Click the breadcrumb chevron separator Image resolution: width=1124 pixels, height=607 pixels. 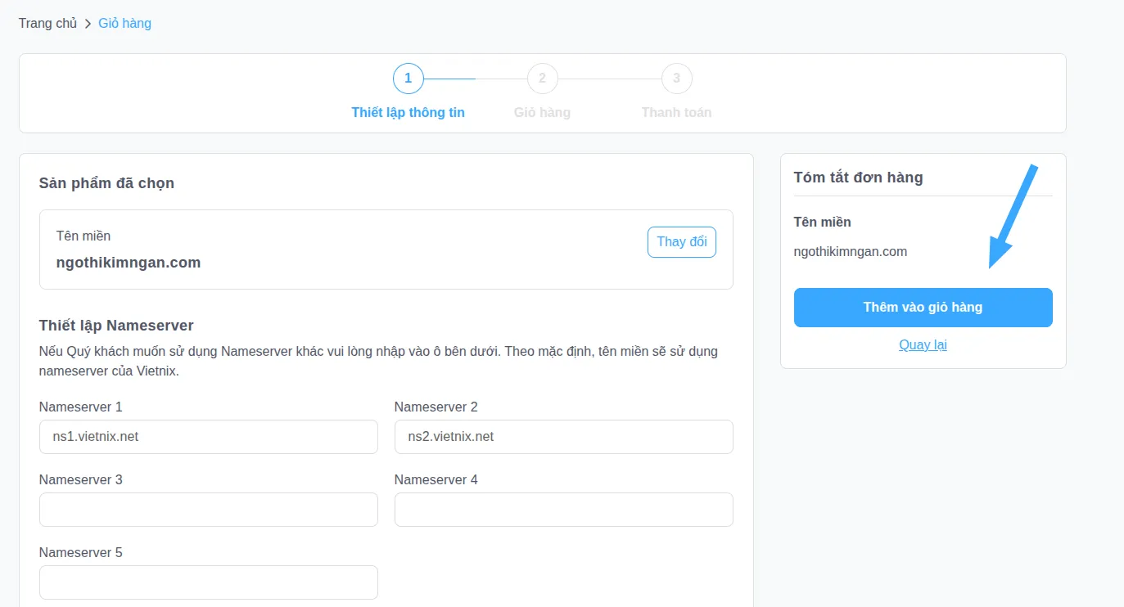coord(88,24)
